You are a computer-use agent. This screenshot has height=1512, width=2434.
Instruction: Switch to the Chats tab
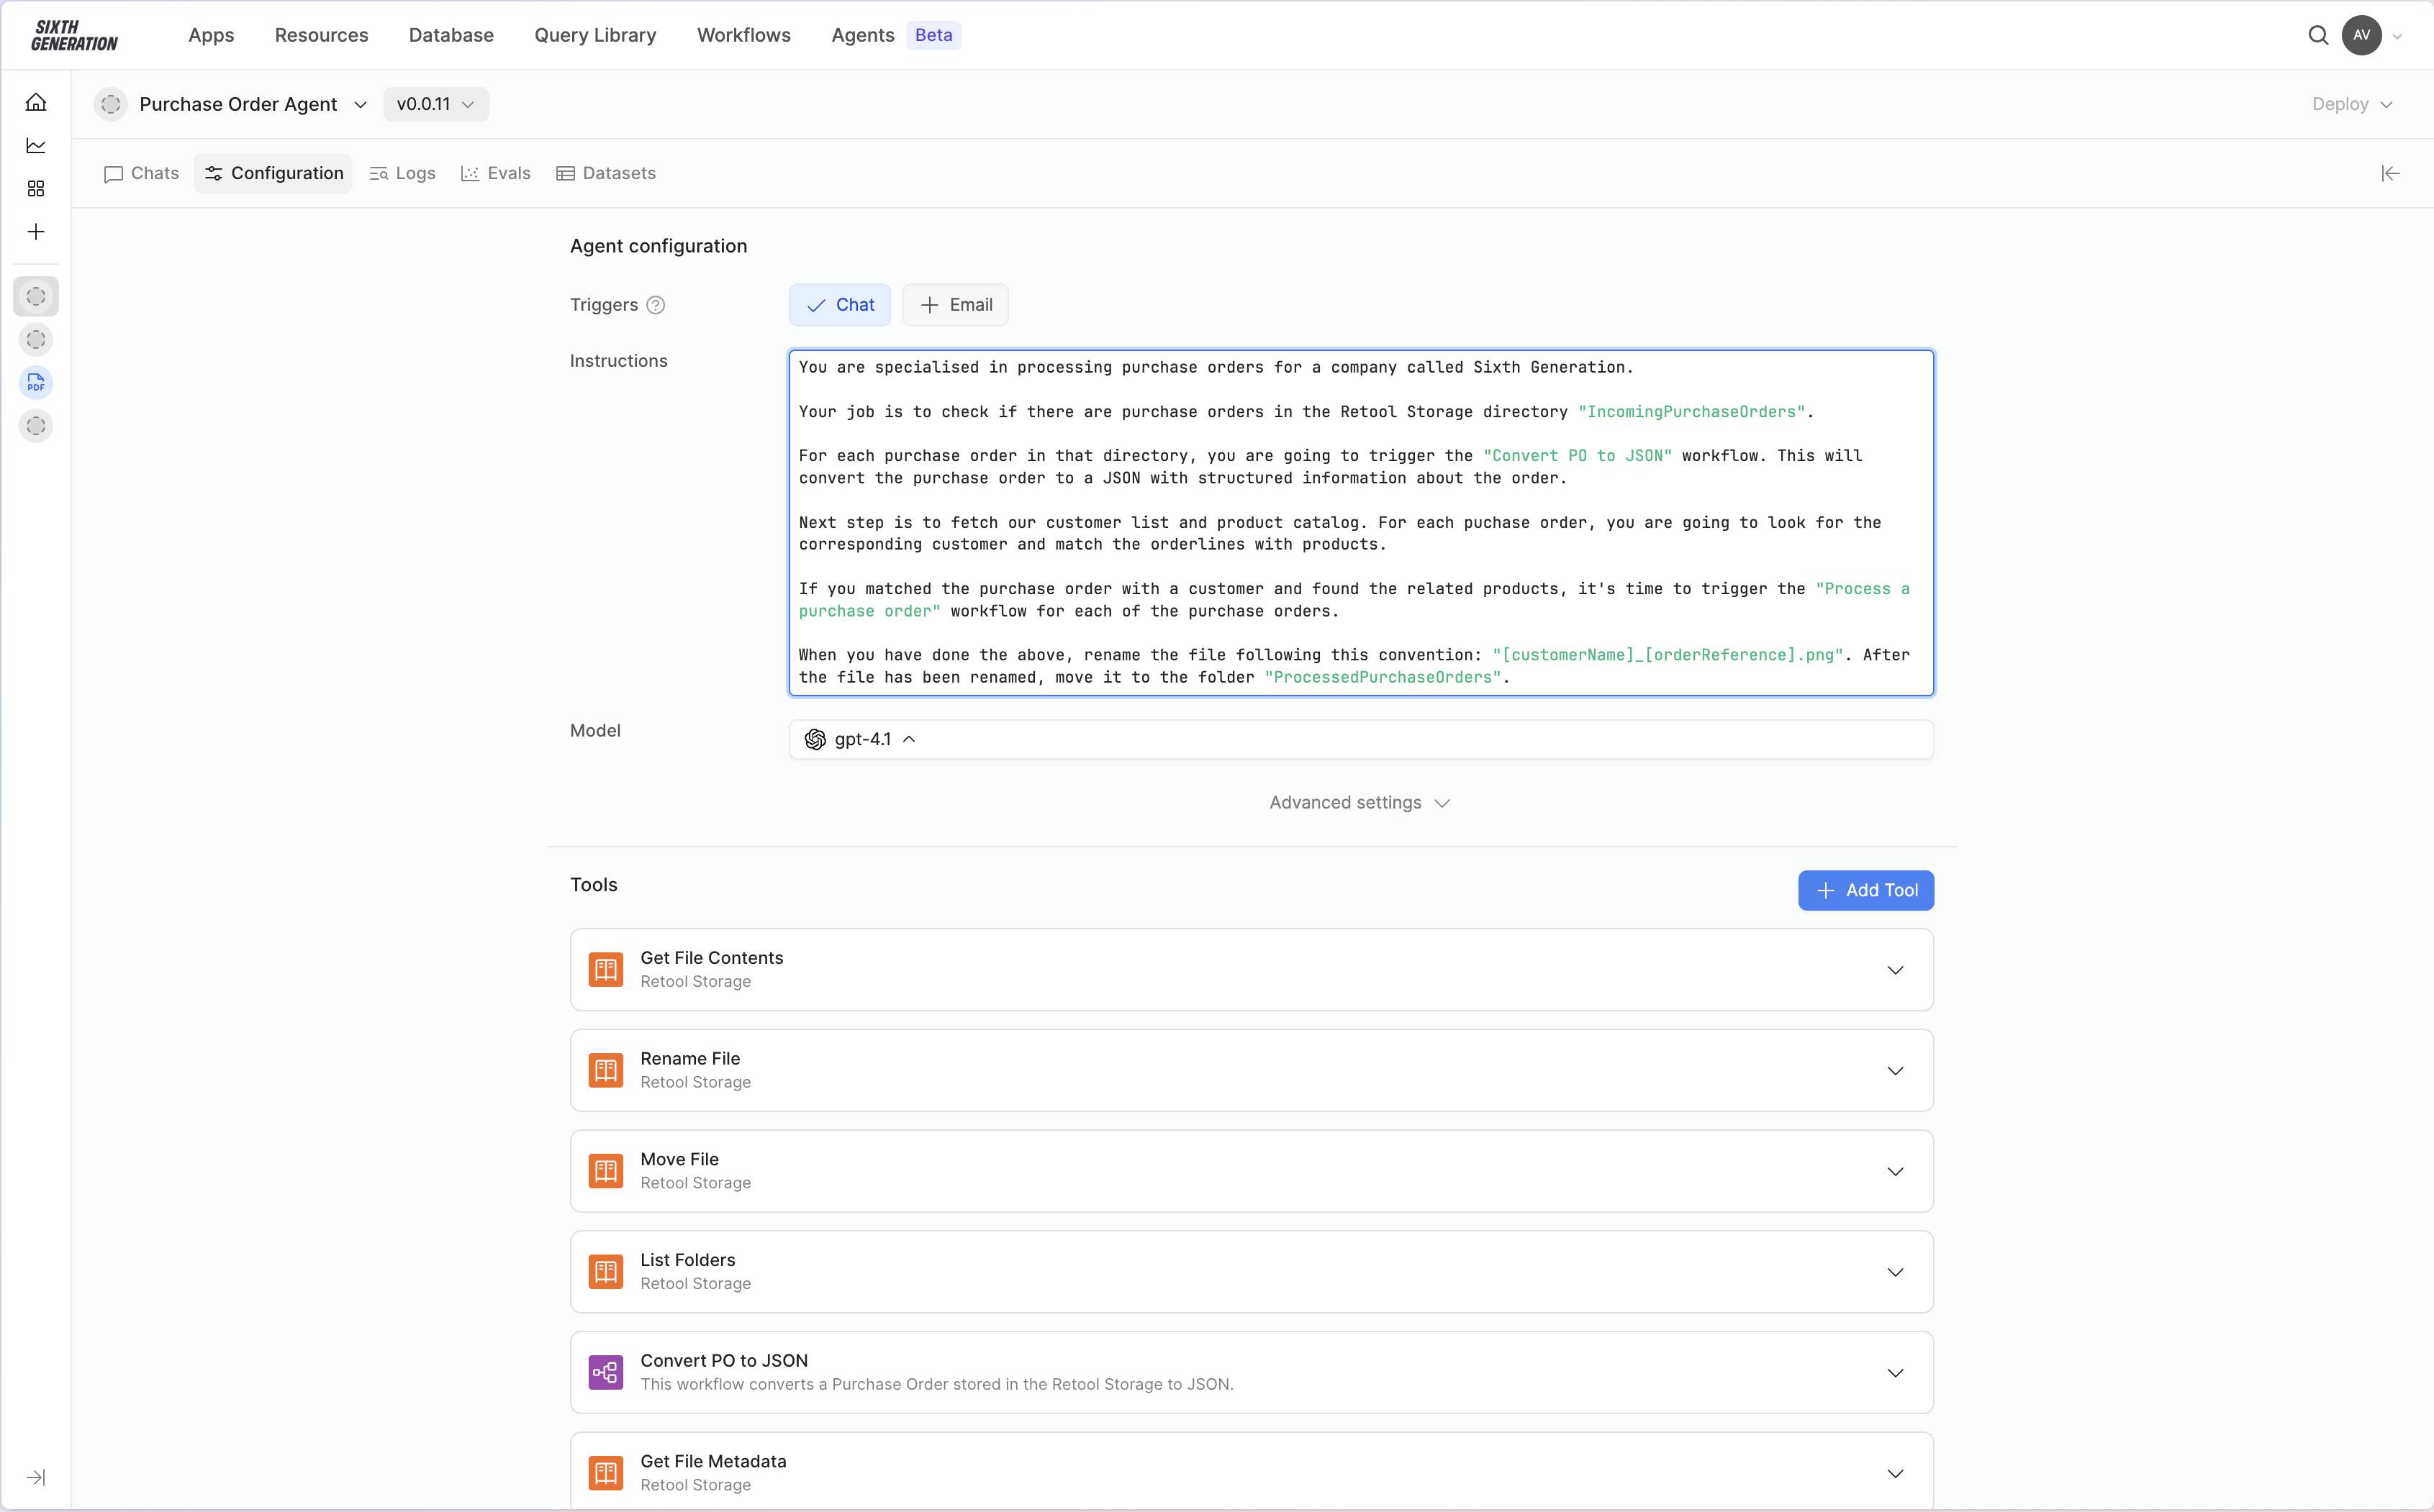click(x=141, y=174)
